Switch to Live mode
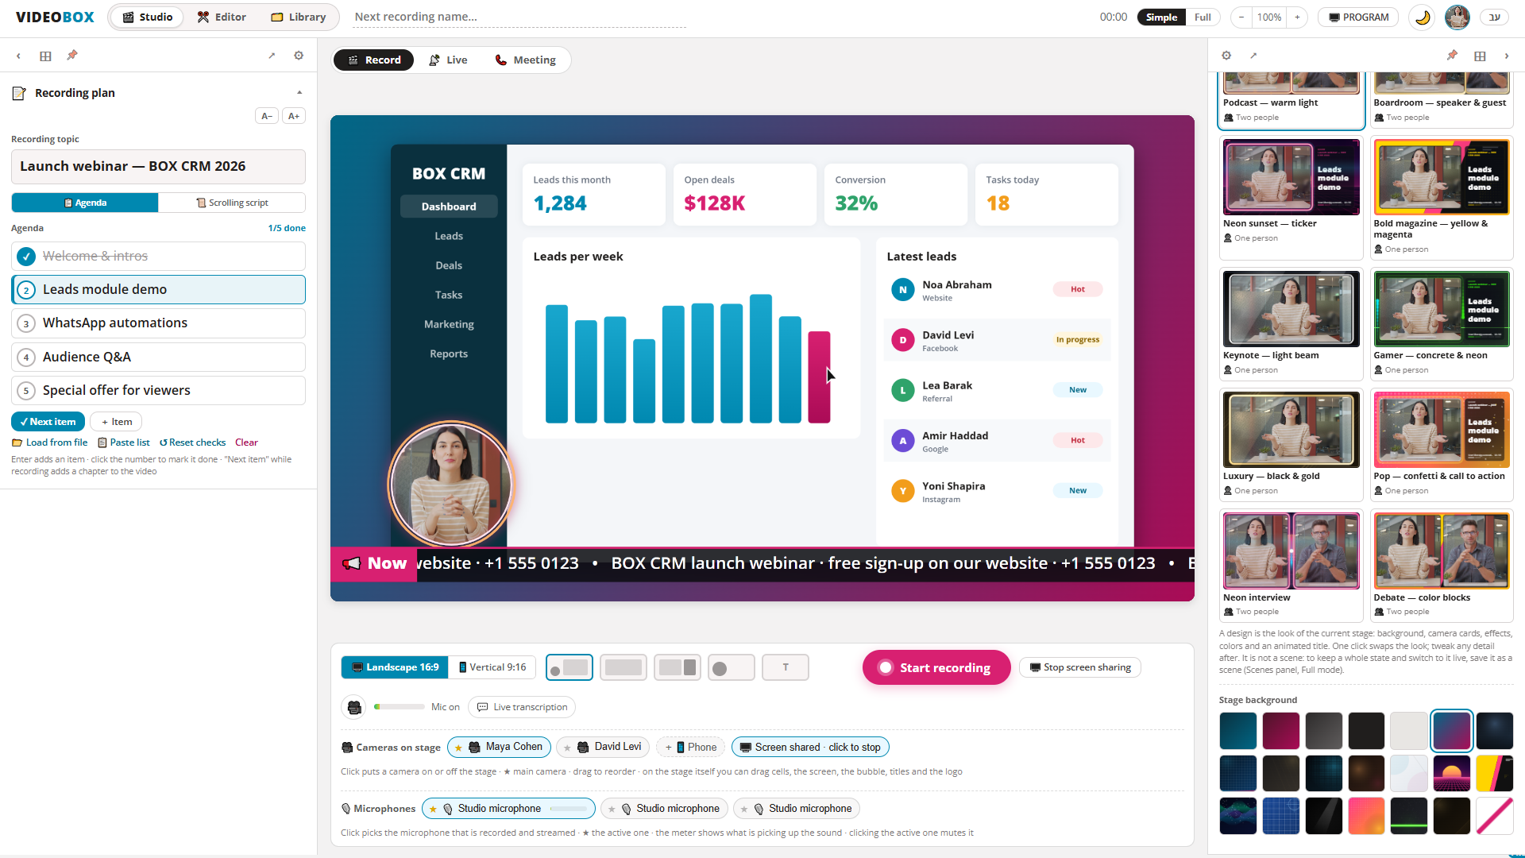The height and width of the screenshot is (858, 1525). [x=449, y=60]
